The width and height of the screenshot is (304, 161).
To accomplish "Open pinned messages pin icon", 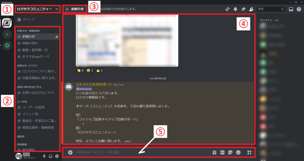I will [x=243, y=9].
